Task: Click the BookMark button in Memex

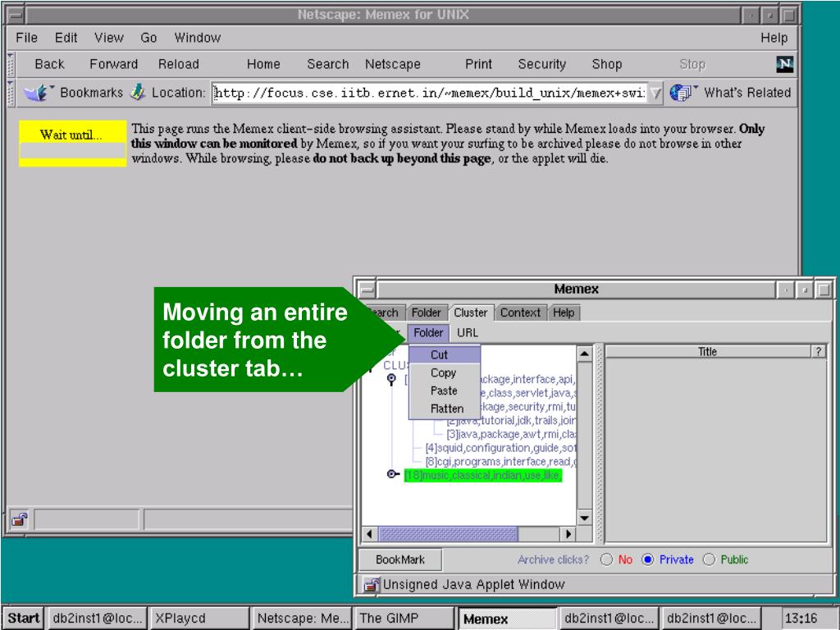Action: [x=400, y=559]
